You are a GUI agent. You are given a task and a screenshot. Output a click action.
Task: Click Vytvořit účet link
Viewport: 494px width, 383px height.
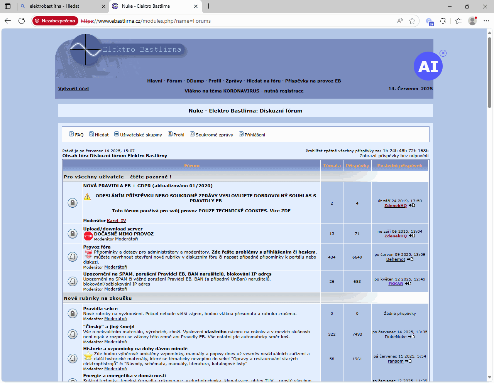point(74,89)
